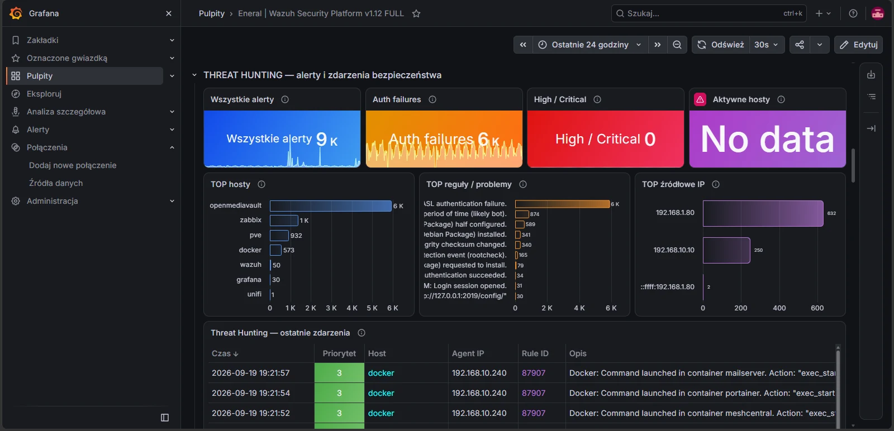
Task: Click the 192.168.1.80 bar in TOP źródłowe IP
Action: click(x=763, y=213)
